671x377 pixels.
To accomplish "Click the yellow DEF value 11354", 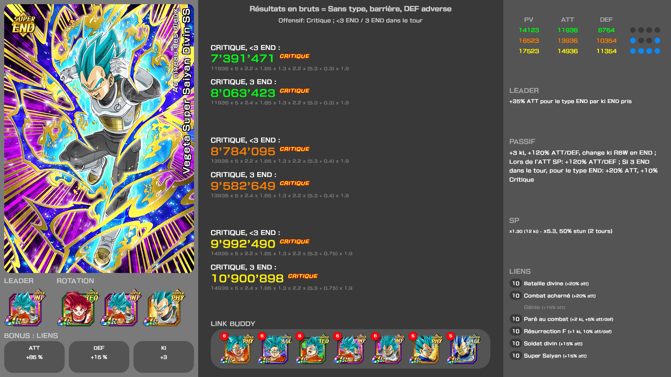I will tap(606, 51).
